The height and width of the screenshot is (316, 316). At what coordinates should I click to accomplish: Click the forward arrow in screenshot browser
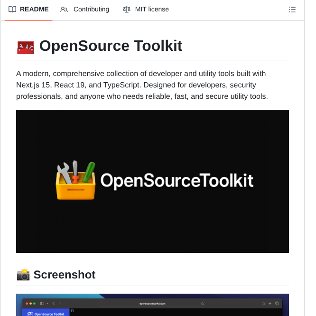click(60, 304)
